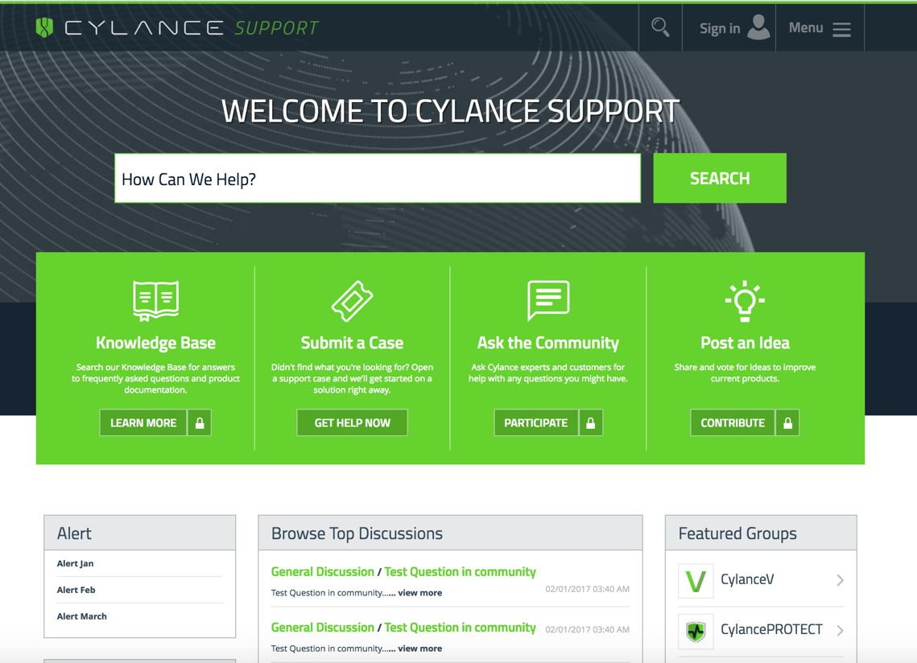Click the lock icon next to Learn More
Image resolution: width=917 pixels, height=663 pixels.
pyautogui.click(x=200, y=422)
